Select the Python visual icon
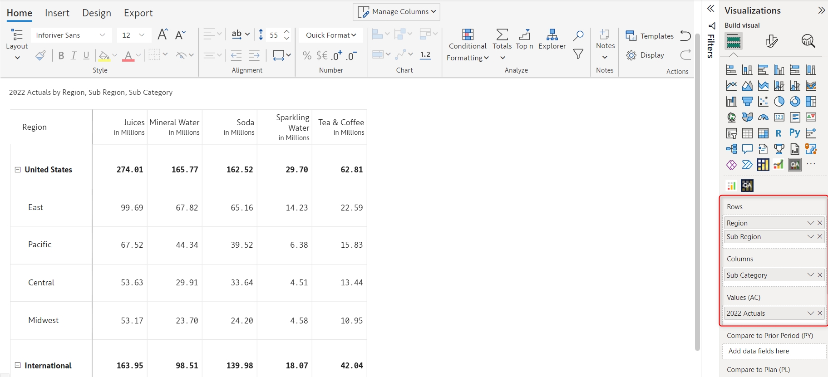Image resolution: width=828 pixels, height=377 pixels. pyautogui.click(x=794, y=133)
